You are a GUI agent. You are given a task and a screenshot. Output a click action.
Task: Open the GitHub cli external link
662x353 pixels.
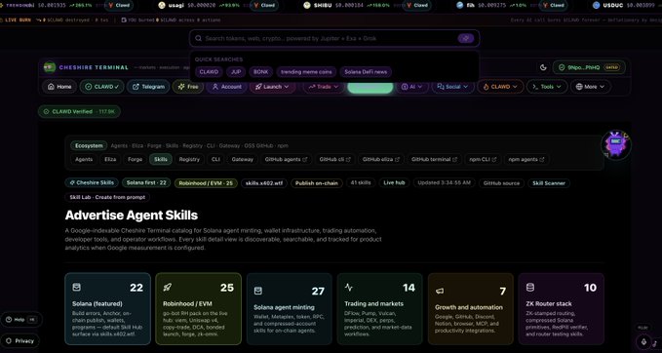pos(335,160)
